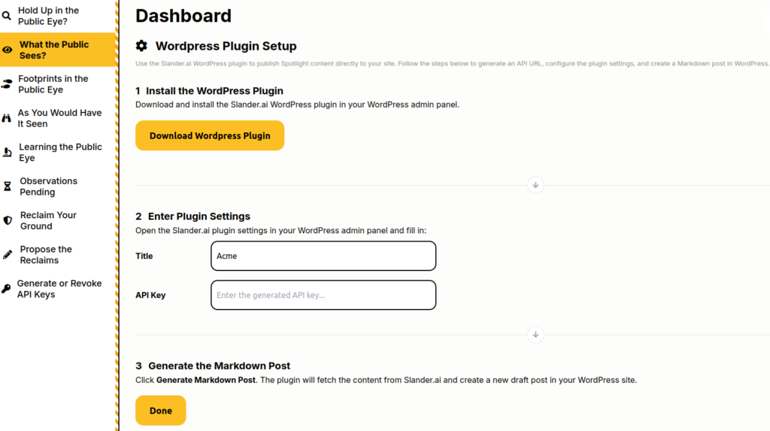Click the API Key input field
This screenshot has width=770, height=431.
[x=323, y=295]
